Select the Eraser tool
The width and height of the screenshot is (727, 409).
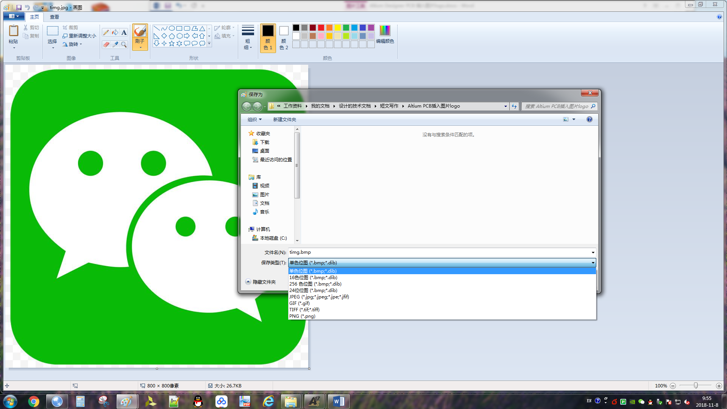click(106, 45)
